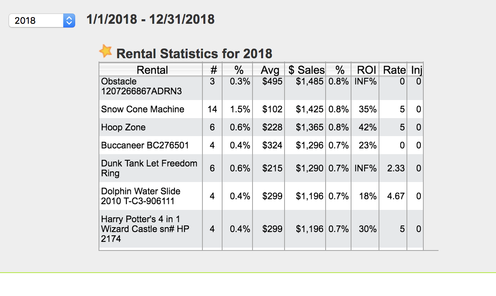Click the Buccaneer BC276501 rental
The width and height of the screenshot is (496, 296).
point(145,146)
